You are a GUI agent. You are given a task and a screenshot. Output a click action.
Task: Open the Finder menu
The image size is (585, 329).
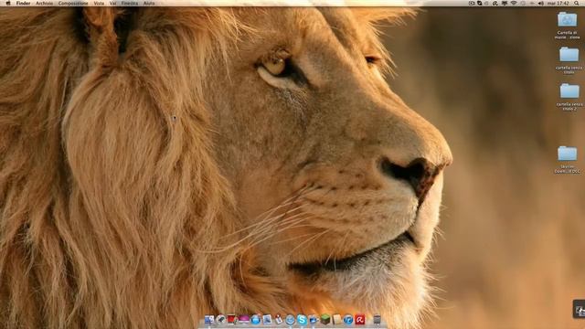23,3
